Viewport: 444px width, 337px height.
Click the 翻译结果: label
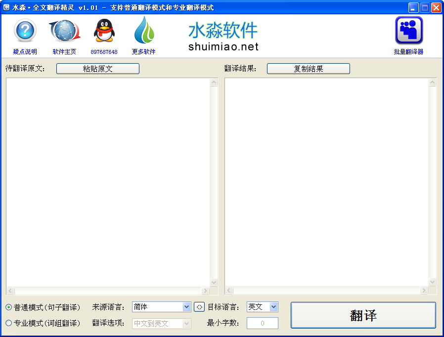tap(240, 69)
